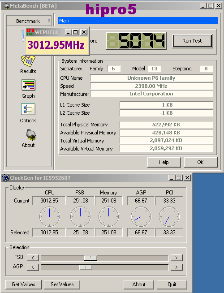Click the AGP slider thumb
The width and height of the screenshot is (224, 293).
click(86, 267)
